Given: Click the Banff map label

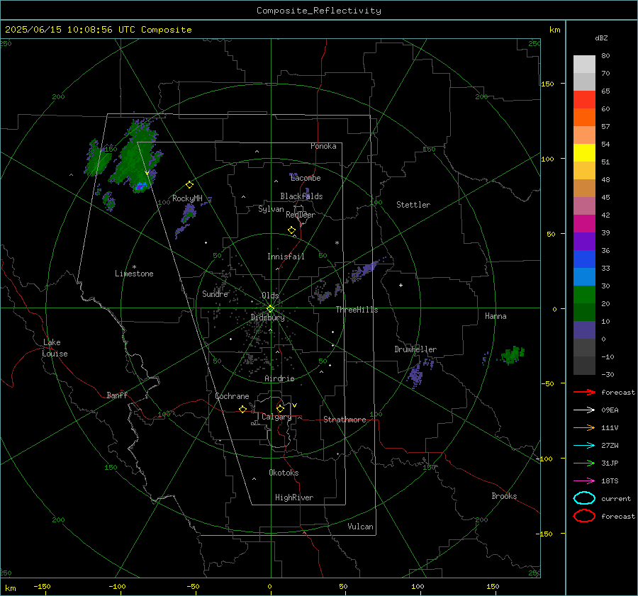Looking at the screenshot, I should 117,395.
